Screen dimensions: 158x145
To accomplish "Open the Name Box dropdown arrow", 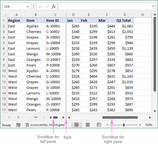I will [28, 7].
